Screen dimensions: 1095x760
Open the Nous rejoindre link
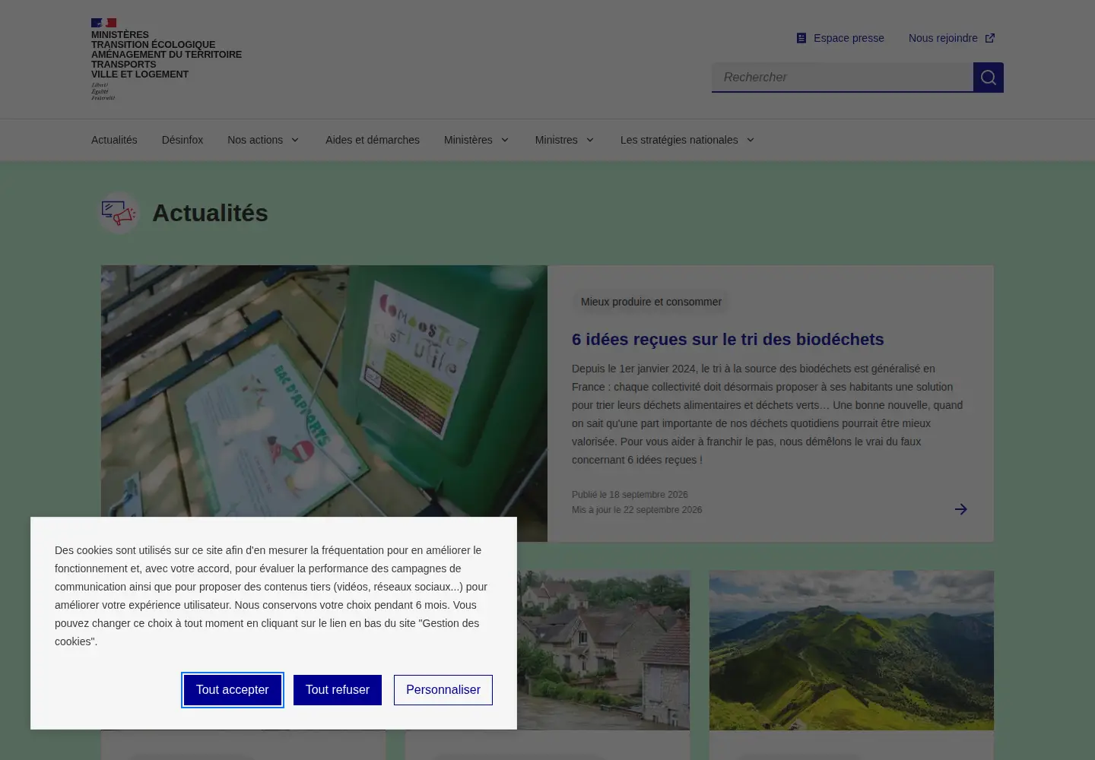pos(951,38)
